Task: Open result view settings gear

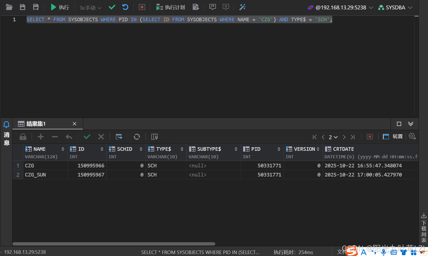Action: [x=412, y=136]
